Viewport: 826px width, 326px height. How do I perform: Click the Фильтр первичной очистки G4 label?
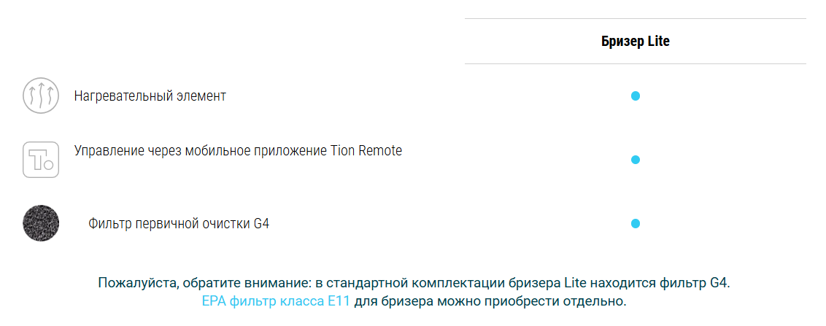[179, 223]
